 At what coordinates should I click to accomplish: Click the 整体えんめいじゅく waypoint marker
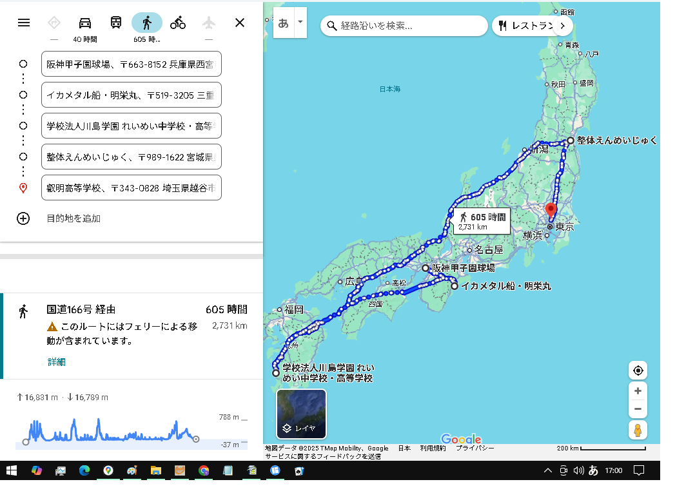[571, 140]
